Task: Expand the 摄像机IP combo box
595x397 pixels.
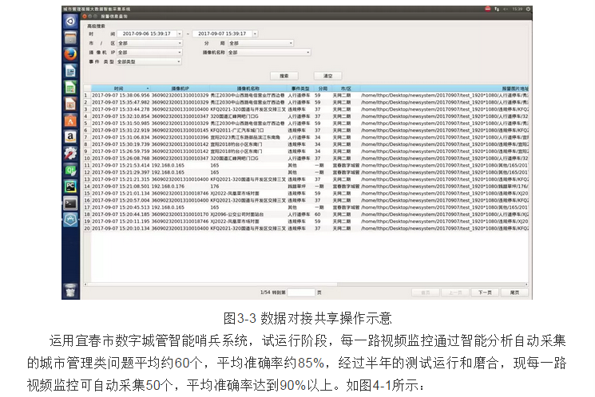Action: click(x=149, y=53)
